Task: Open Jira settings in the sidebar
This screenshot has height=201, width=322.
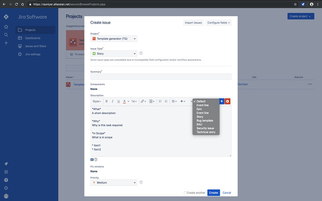Action: (35, 54)
